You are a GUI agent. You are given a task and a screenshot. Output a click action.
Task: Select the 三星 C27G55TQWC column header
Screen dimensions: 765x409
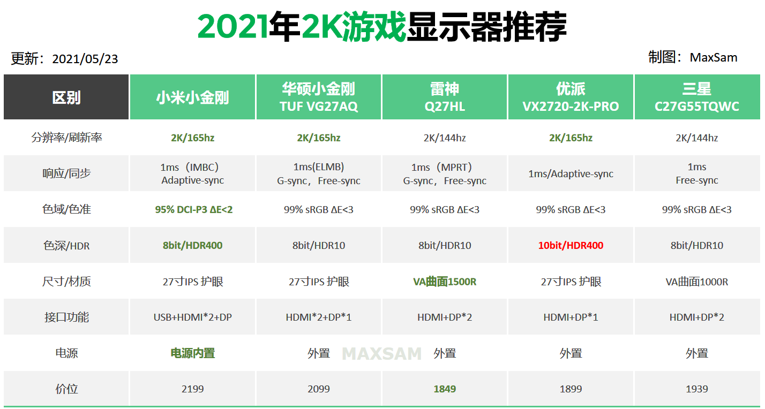pos(697,97)
